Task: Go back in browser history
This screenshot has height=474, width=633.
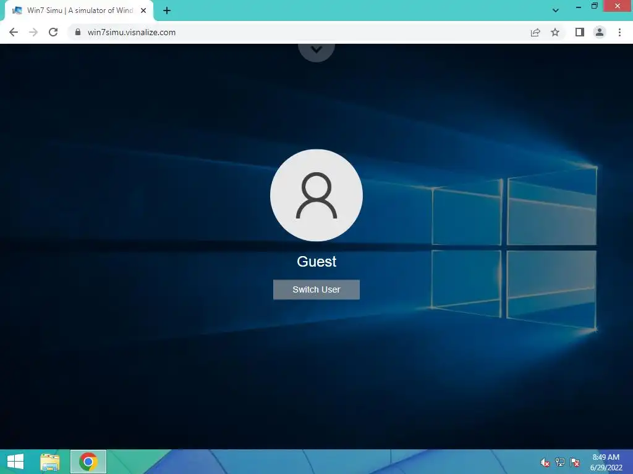Action: [x=14, y=32]
